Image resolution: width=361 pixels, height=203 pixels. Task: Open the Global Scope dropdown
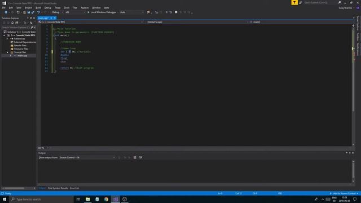[x=198, y=22]
